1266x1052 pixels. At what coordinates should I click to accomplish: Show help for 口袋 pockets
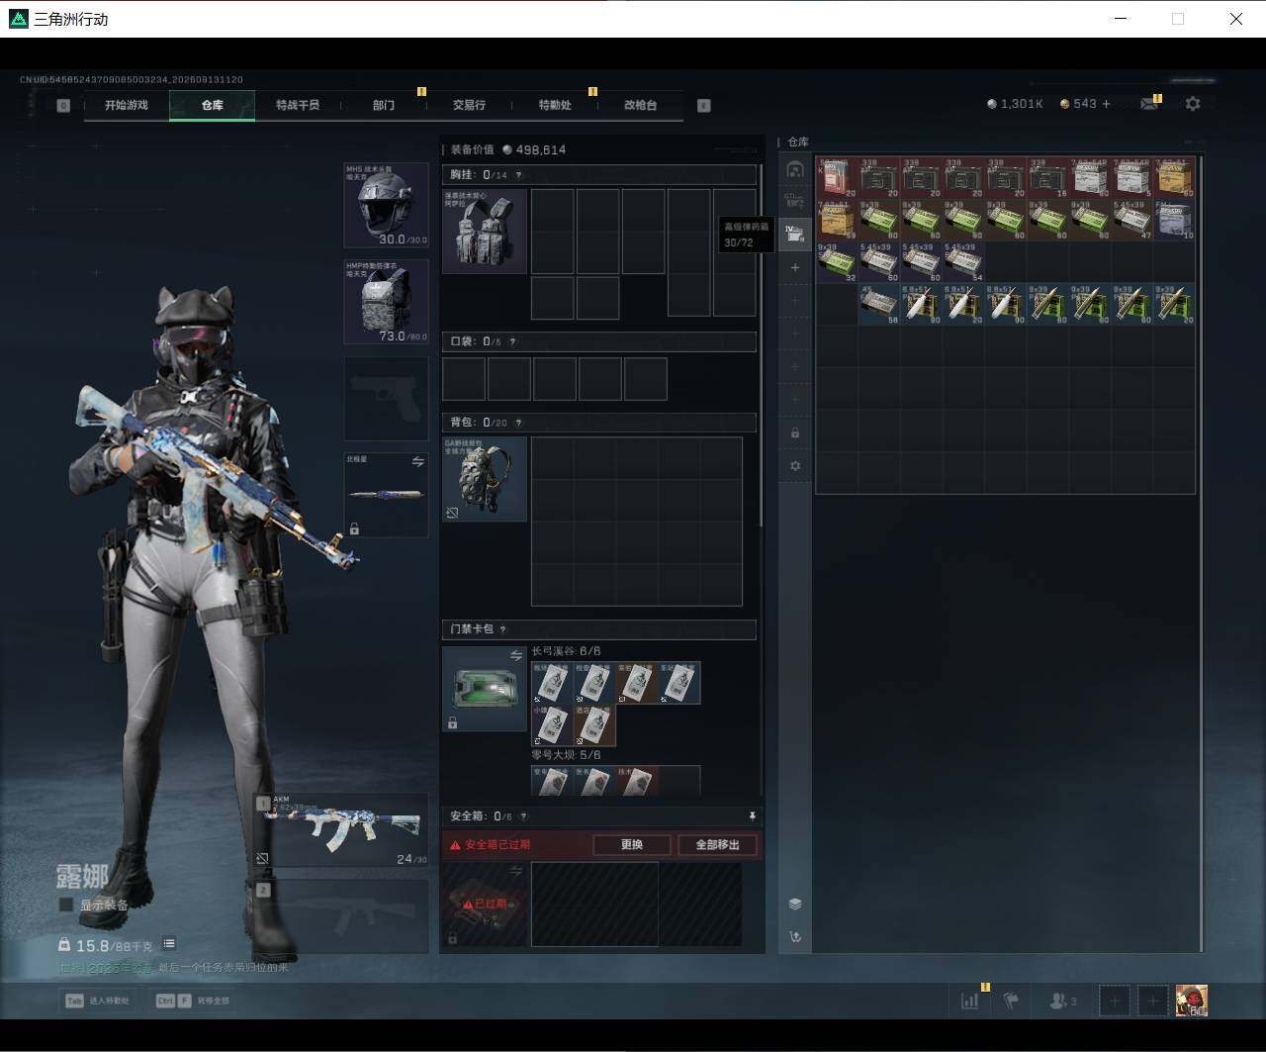[511, 341]
